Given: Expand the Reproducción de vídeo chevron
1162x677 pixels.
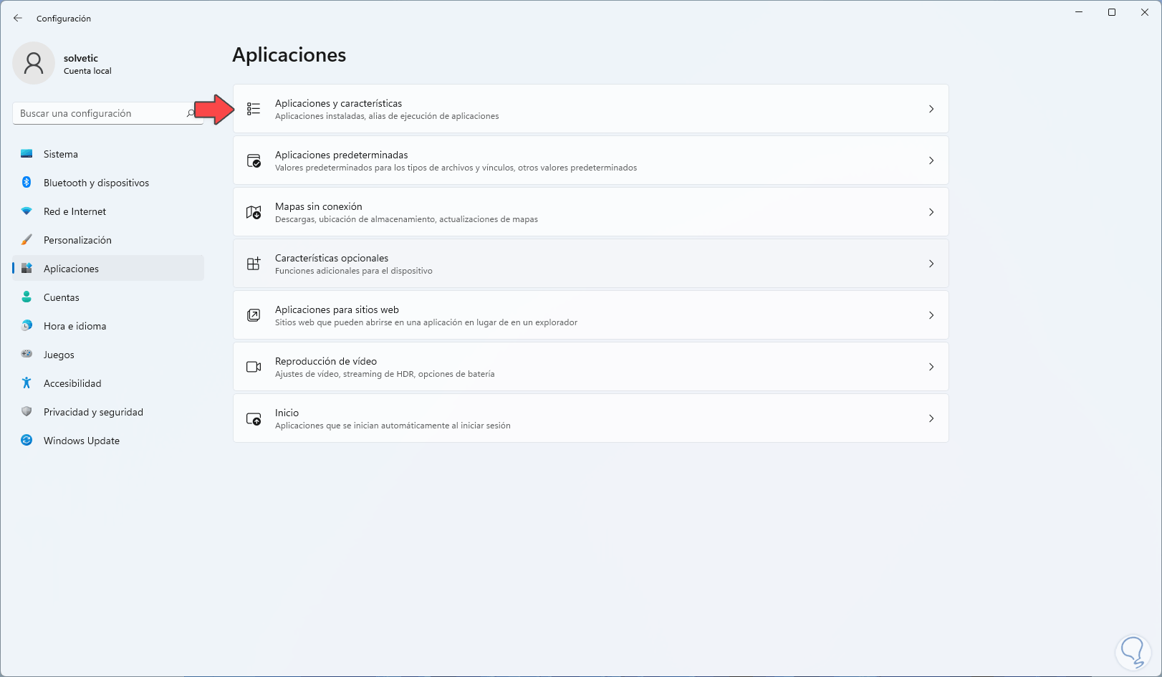Looking at the screenshot, I should [931, 367].
